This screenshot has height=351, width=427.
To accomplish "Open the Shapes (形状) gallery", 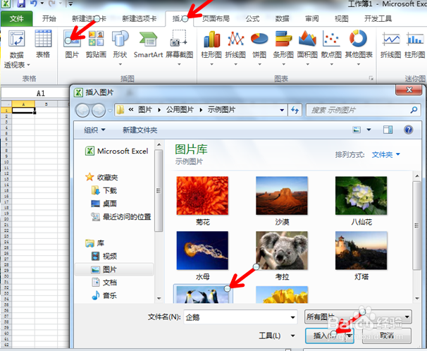I will point(120,48).
